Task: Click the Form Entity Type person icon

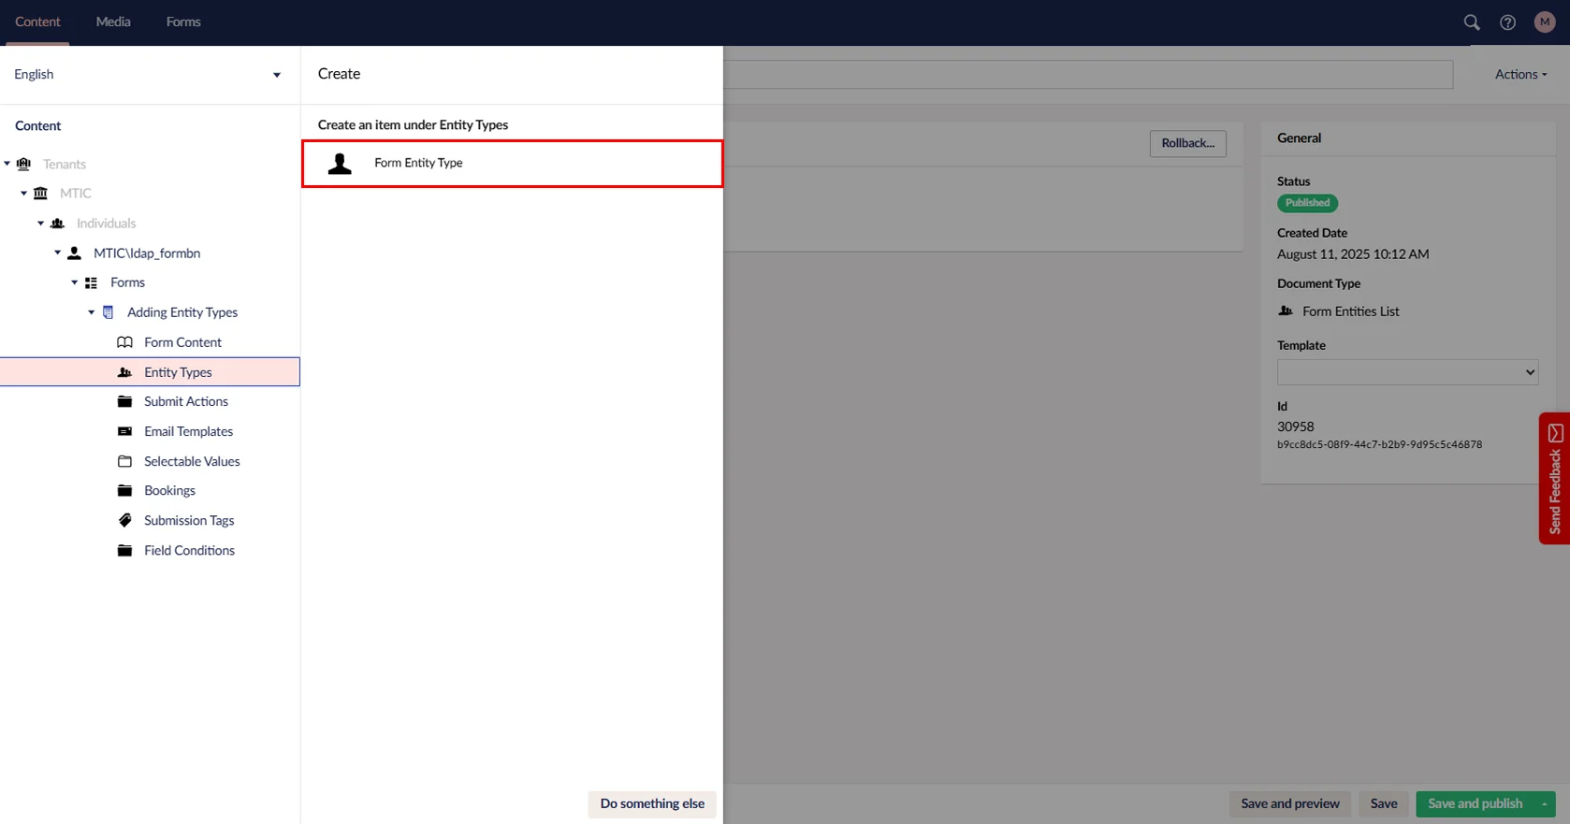Action: coord(340,164)
